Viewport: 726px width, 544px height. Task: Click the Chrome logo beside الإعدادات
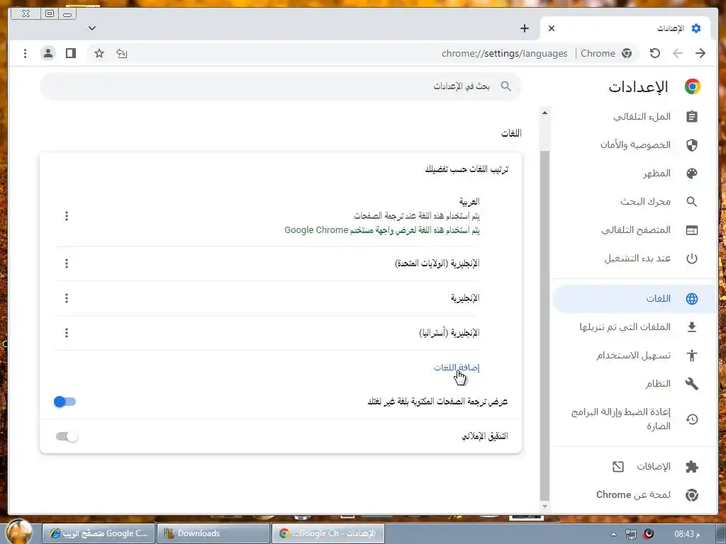coord(693,86)
